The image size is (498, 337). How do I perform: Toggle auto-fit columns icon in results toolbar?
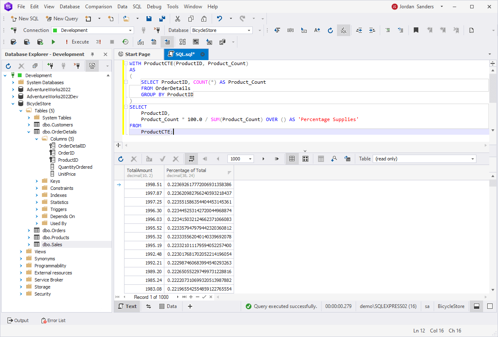[x=191, y=159]
